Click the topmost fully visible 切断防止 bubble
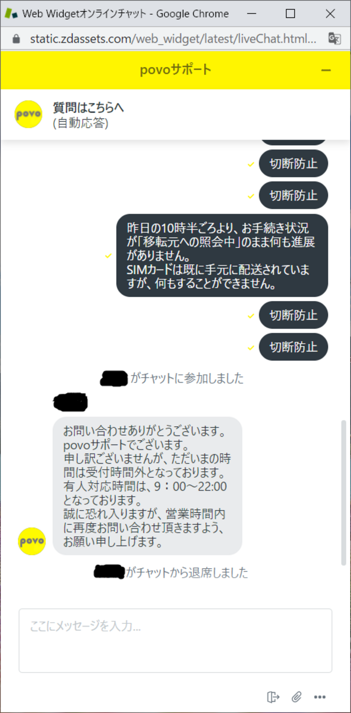 (x=293, y=163)
